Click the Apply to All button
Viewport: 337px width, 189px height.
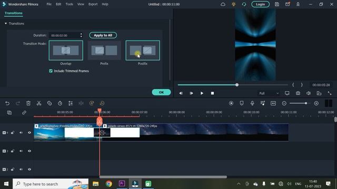point(103,35)
